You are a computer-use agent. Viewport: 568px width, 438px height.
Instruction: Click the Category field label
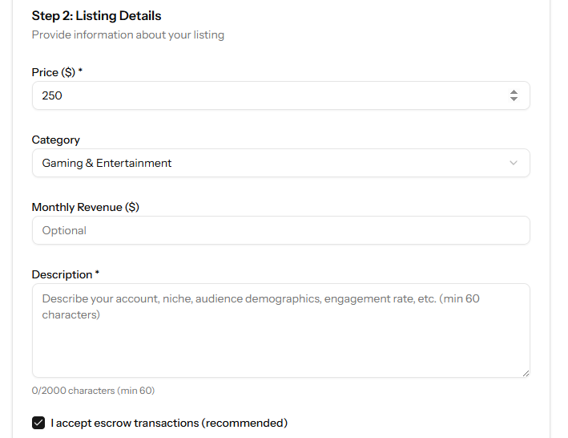56,140
